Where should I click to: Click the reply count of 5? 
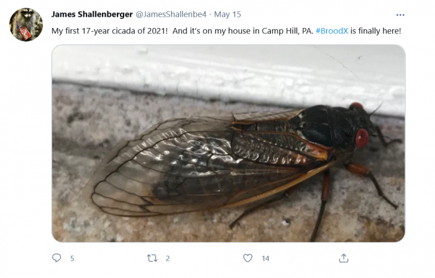coord(72,258)
